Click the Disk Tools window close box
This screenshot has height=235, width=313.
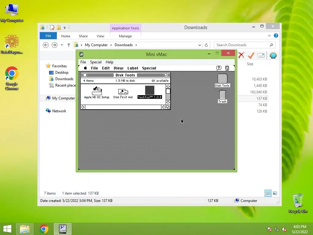85,75
